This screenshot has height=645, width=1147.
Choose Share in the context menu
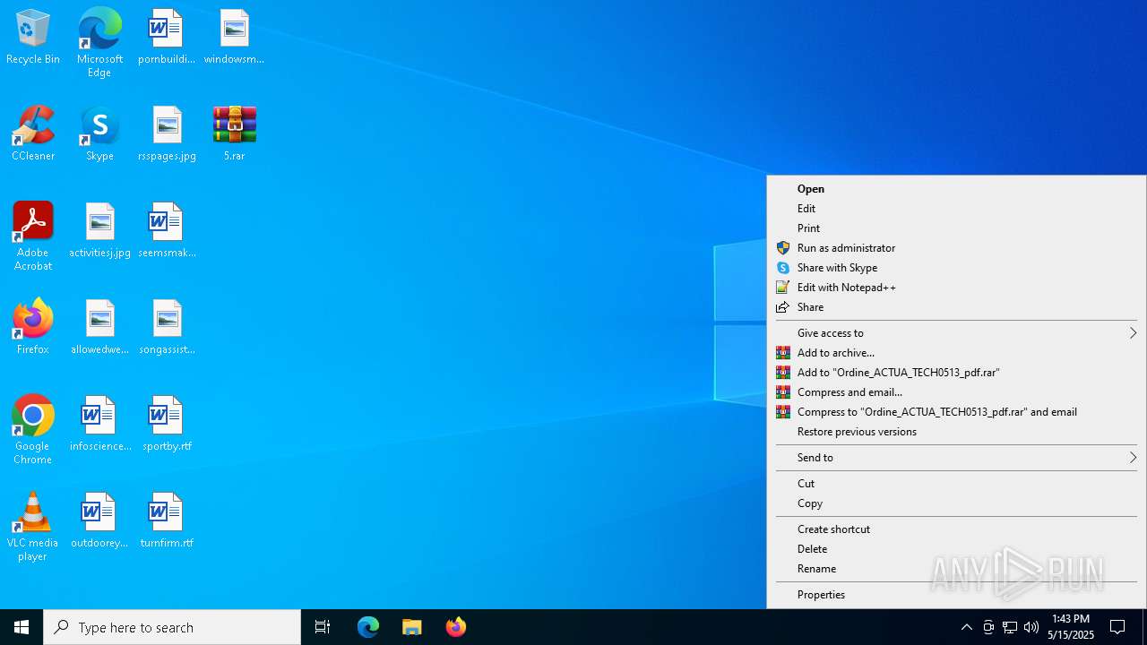[x=956, y=307]
